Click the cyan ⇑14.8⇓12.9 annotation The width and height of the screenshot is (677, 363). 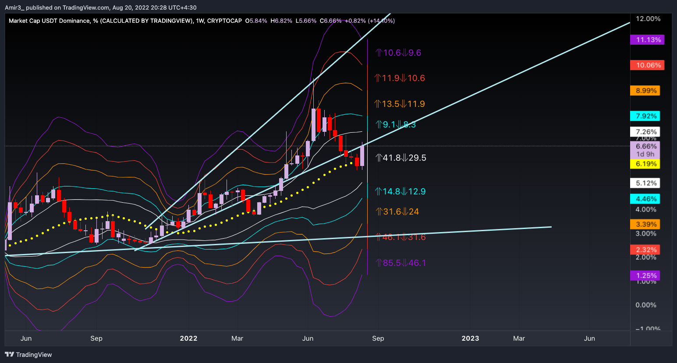click(400, 192)
